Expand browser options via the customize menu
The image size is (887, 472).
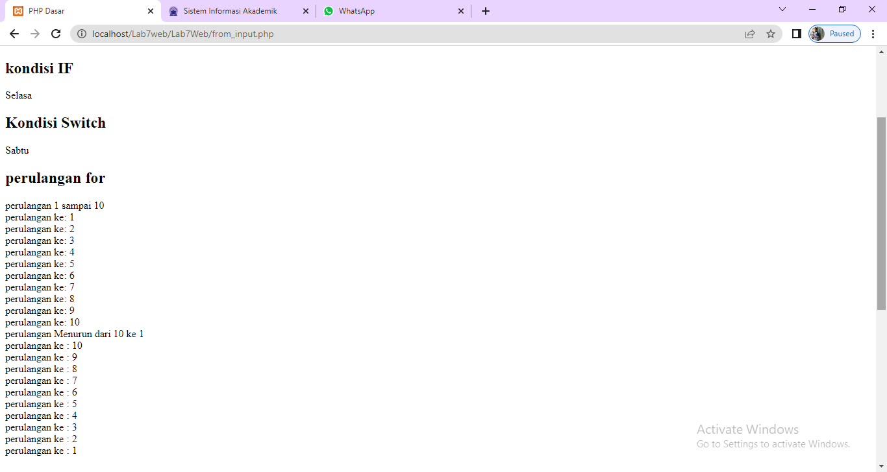click(873, 33)
